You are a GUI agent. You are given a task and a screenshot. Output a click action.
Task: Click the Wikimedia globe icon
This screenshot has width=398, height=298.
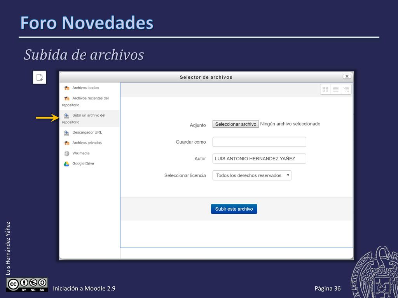(x=66, y=153)
